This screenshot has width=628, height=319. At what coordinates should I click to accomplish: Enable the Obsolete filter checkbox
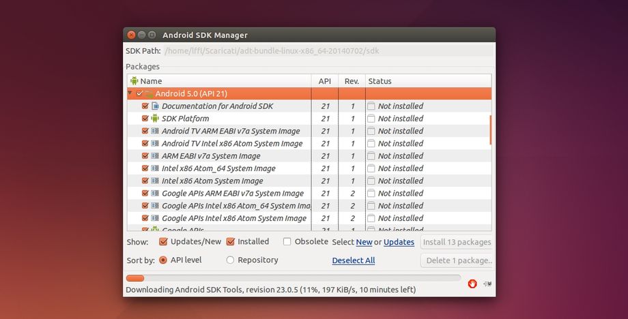[x=287, y=242]
